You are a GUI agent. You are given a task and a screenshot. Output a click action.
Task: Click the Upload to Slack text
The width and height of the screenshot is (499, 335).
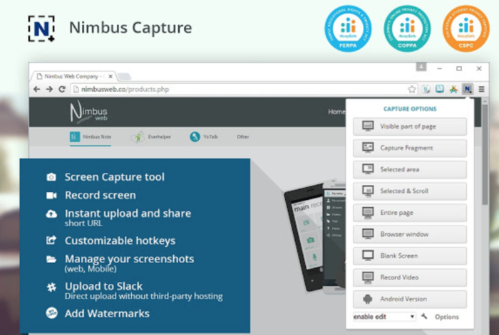[x=103, y=286]
